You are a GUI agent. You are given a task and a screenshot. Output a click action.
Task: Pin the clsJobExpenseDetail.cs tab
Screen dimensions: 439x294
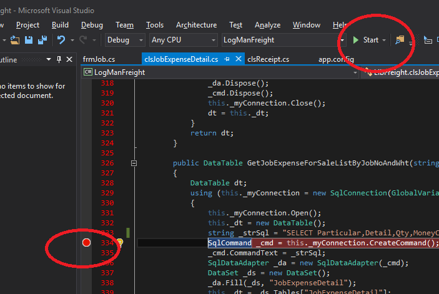pos(227,59)
